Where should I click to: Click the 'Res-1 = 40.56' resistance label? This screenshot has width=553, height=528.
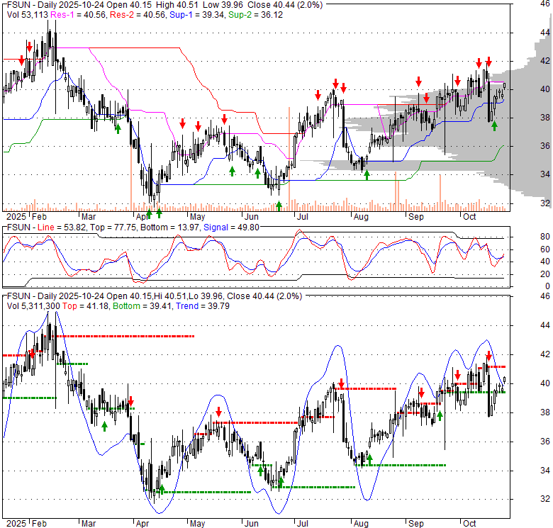pyautogui.click(x=78, y=15)
